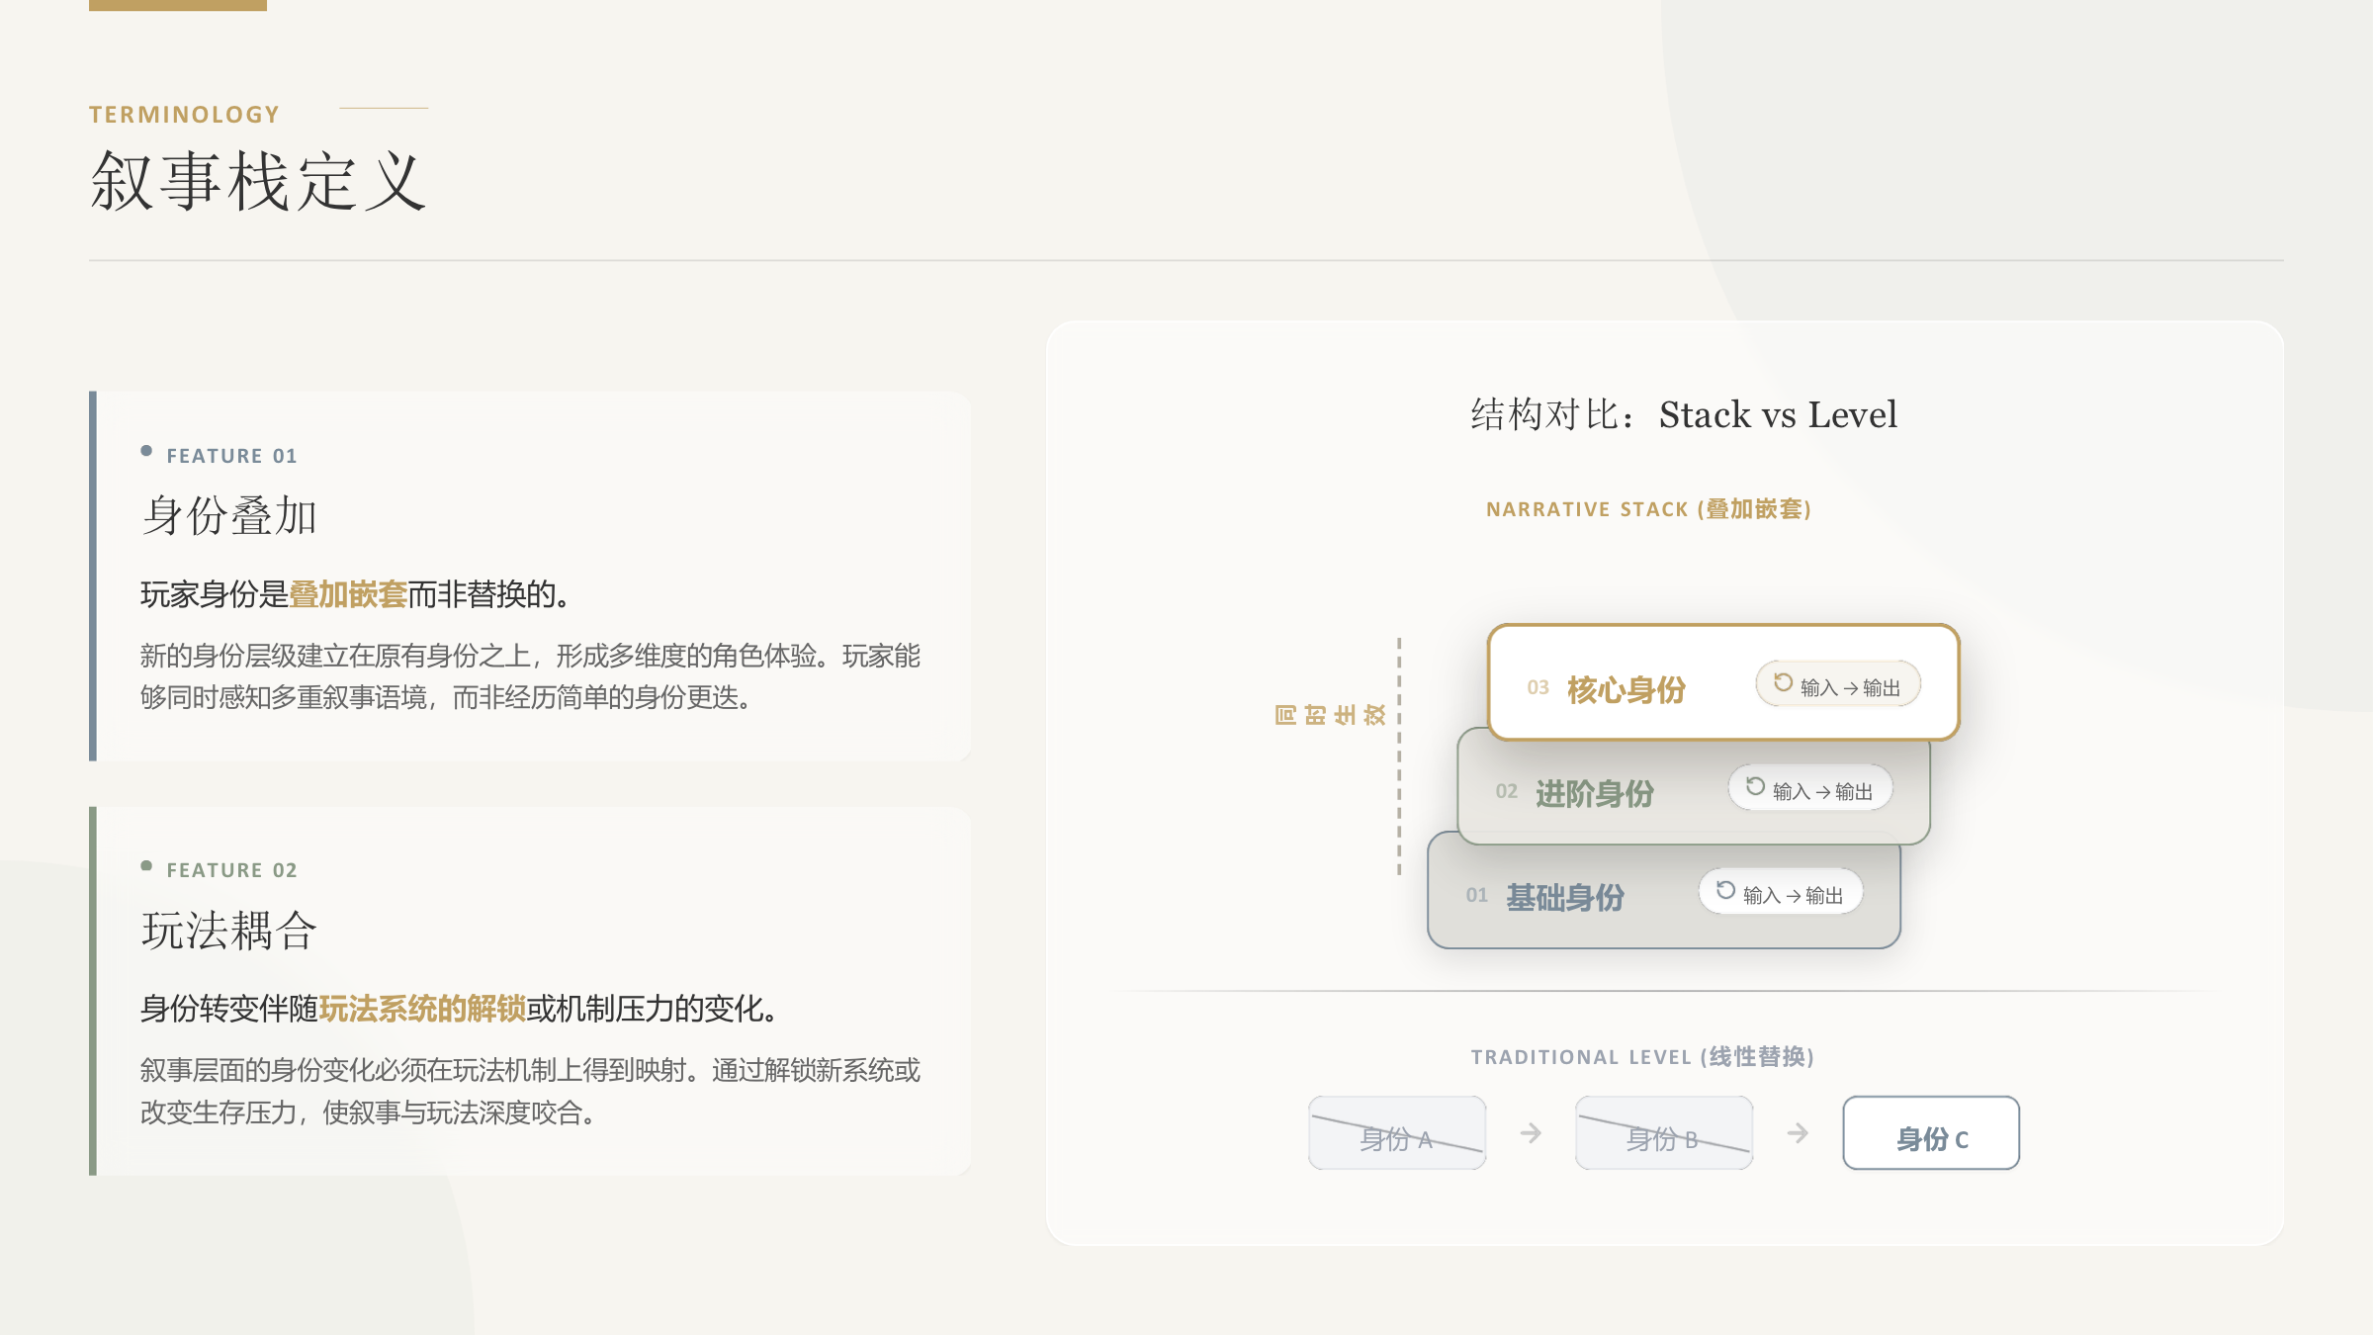
Task: Select the 身份 C box
Action: (x=1931, y=1133)
